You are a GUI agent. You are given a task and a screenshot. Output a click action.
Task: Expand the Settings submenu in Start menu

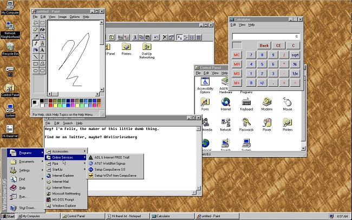pos(26,170)
